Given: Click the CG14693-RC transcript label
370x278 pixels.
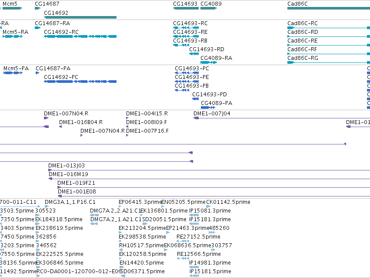Looking at the screenshot, I should point(190,23).
